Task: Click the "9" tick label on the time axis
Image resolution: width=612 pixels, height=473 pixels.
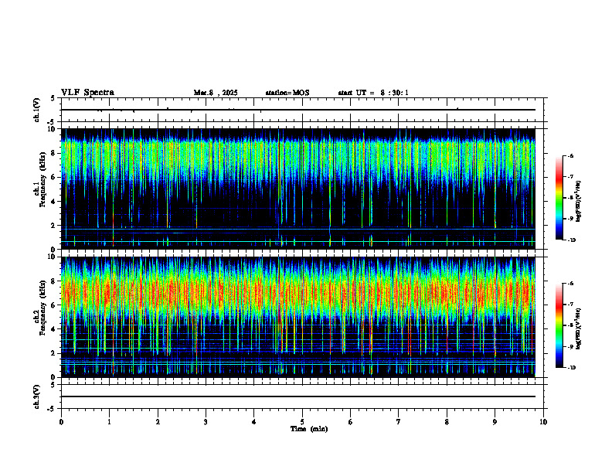Action: pos(495,422)
